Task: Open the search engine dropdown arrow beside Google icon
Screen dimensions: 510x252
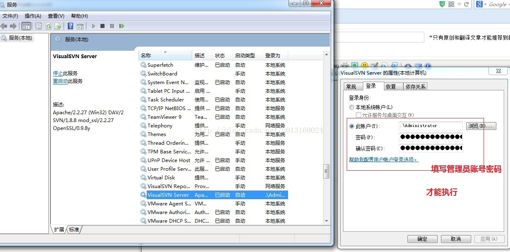Action: pyautogui.click(x=485, y=5)
